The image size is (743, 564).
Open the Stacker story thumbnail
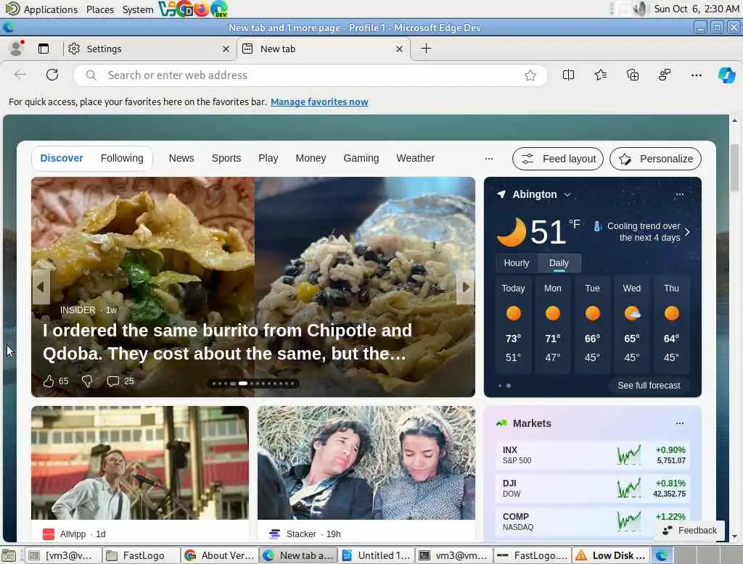pos(366,463)
